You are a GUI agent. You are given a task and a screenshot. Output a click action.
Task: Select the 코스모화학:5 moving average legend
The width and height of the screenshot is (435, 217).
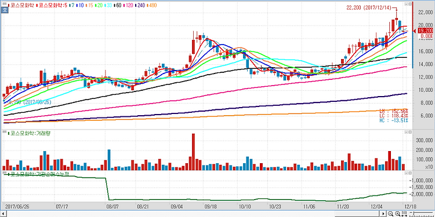pyautogui.click(x=51, y=5)
